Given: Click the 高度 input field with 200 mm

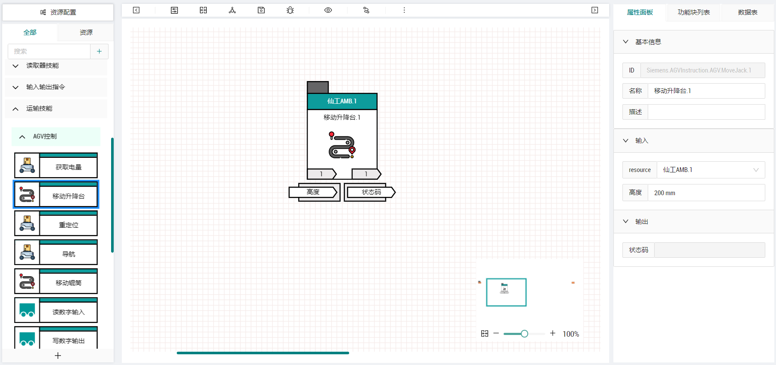Looking at the screenshot, I should 706,193.
